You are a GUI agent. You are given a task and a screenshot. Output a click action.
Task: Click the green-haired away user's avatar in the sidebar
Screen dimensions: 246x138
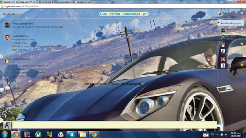coord(223,37)
